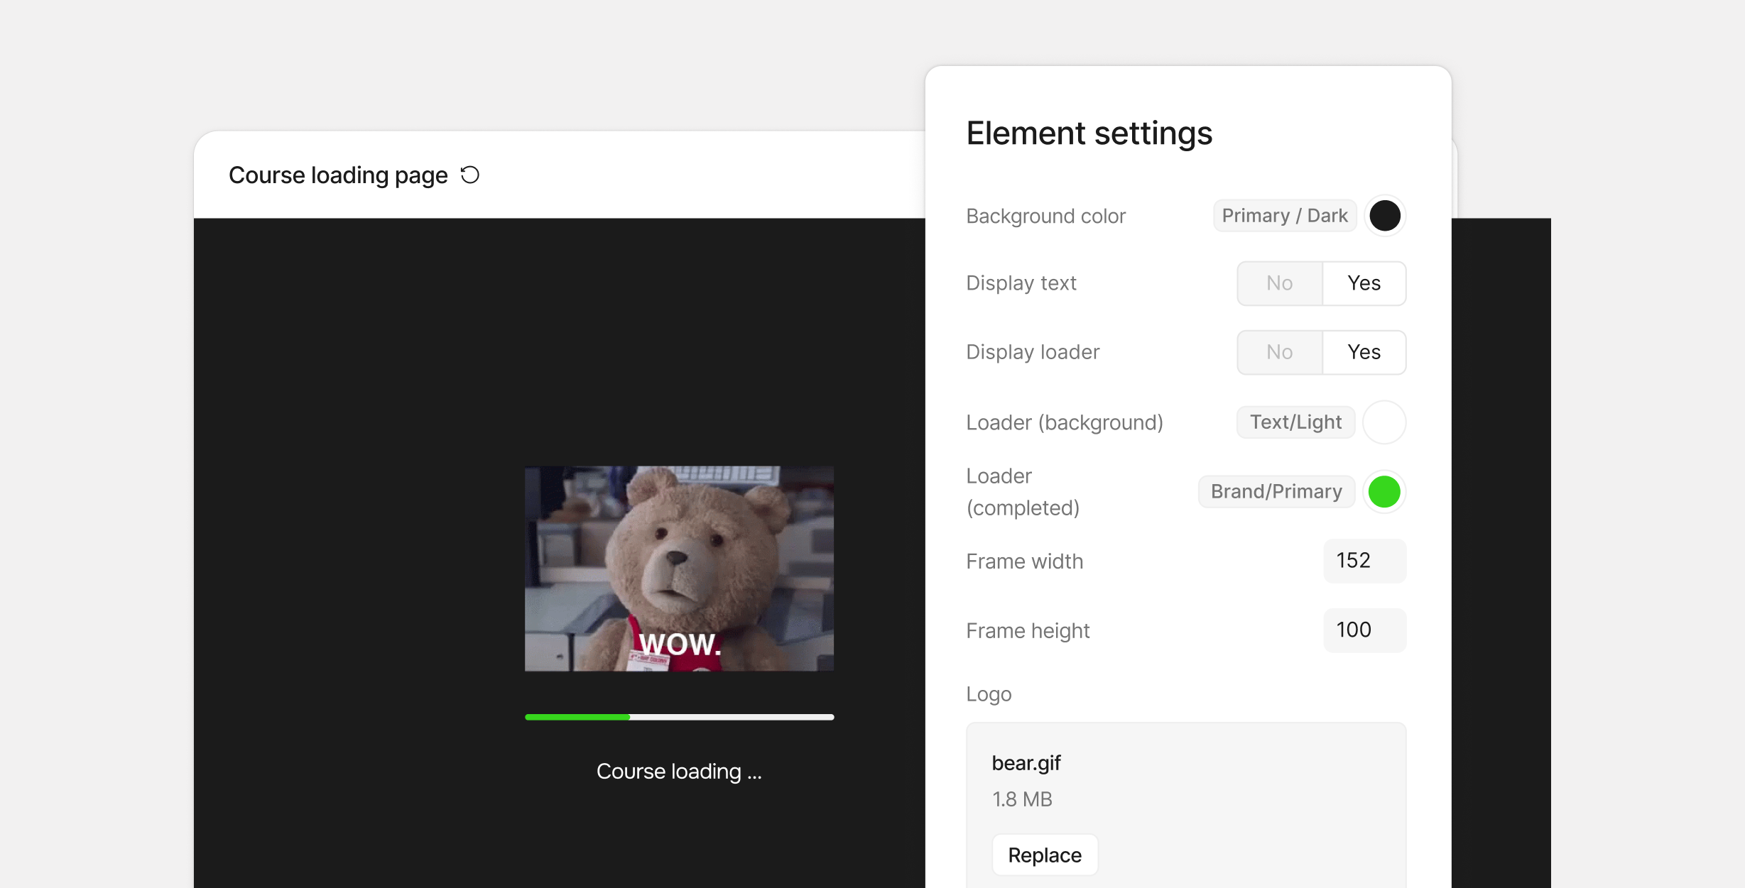Click the 'Frame width' label
This screenshot has width=1745, height=888.
point(1025,561)
